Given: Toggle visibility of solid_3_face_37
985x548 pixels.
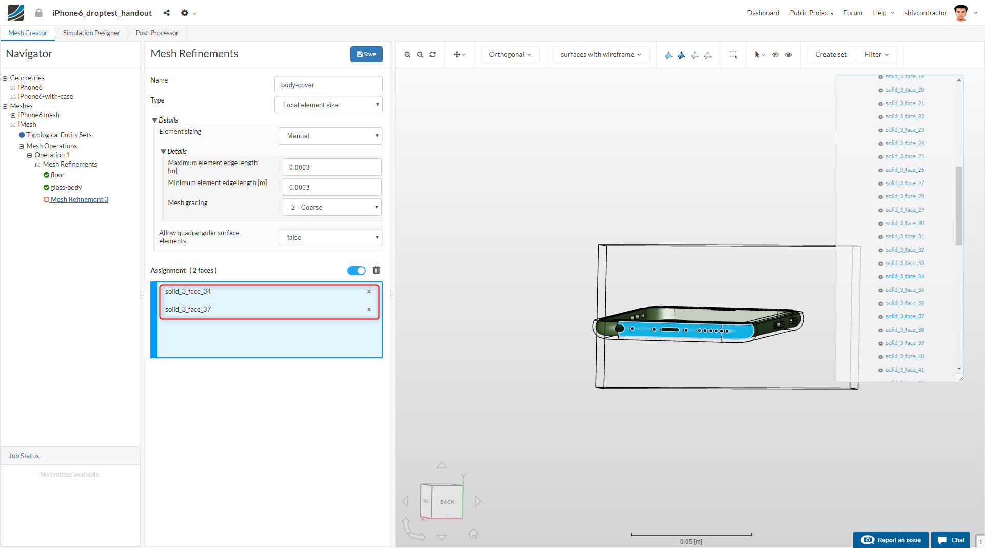Looking at the screenshot, I should [x=881, y=317].
